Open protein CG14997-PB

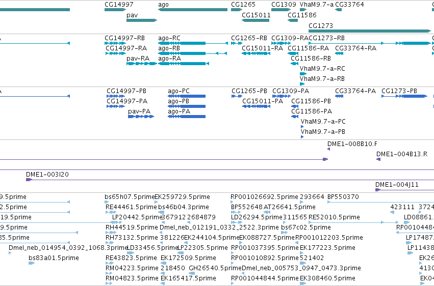pyautogui.click(x=126, y=91)
